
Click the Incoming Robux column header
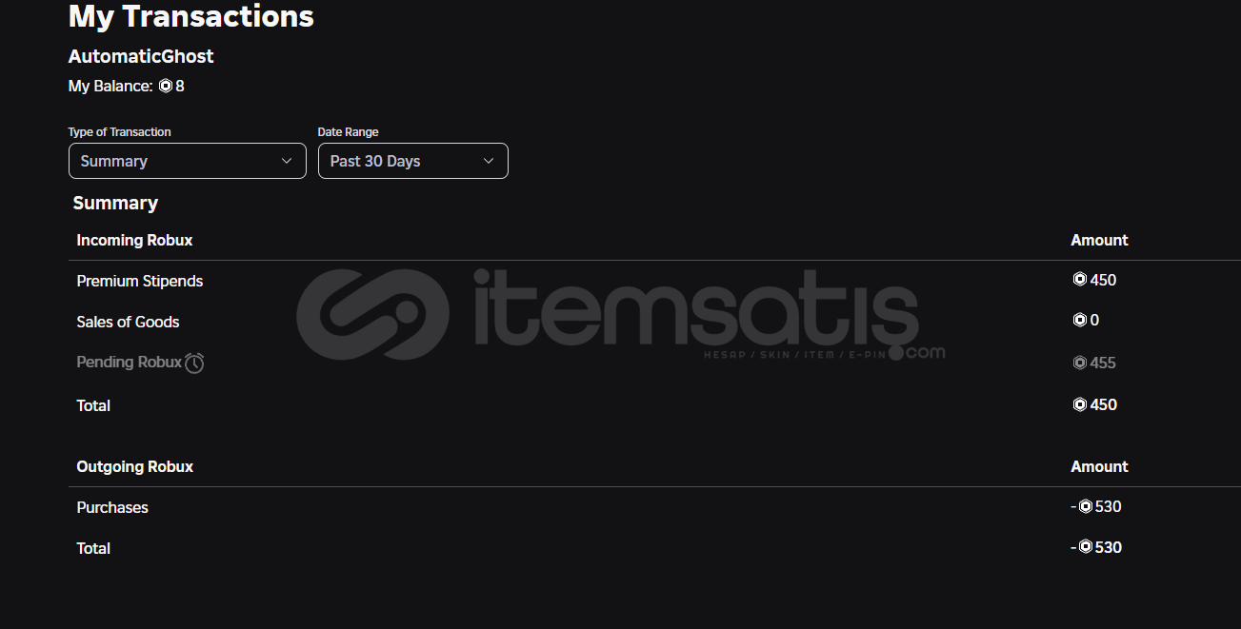tap(134, 240)
